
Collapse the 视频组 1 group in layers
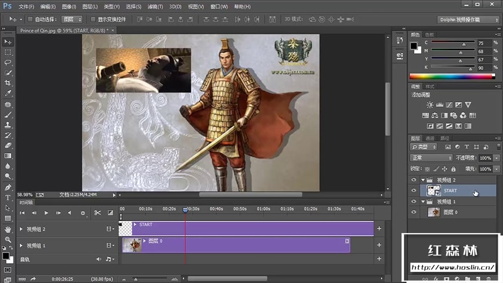[423, 202]
